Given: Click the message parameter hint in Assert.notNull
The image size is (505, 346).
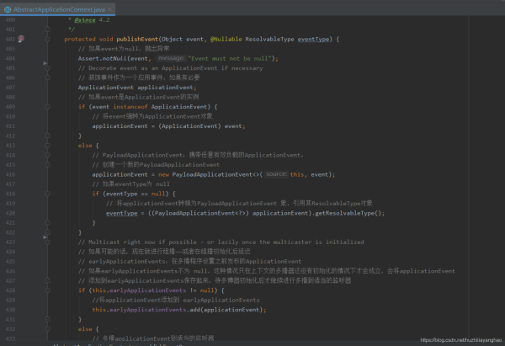Looking at the screenshot, I should pos(170,58).
